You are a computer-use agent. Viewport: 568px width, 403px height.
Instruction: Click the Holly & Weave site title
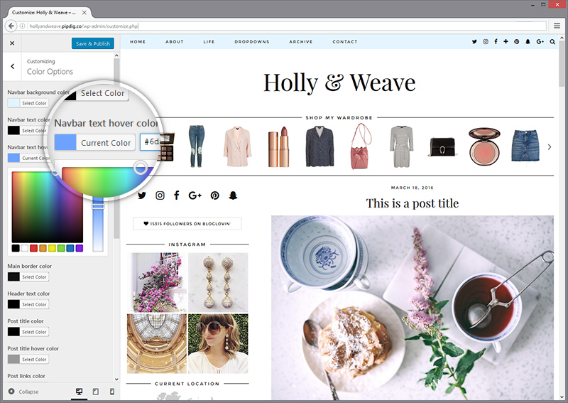coord(339,83)
